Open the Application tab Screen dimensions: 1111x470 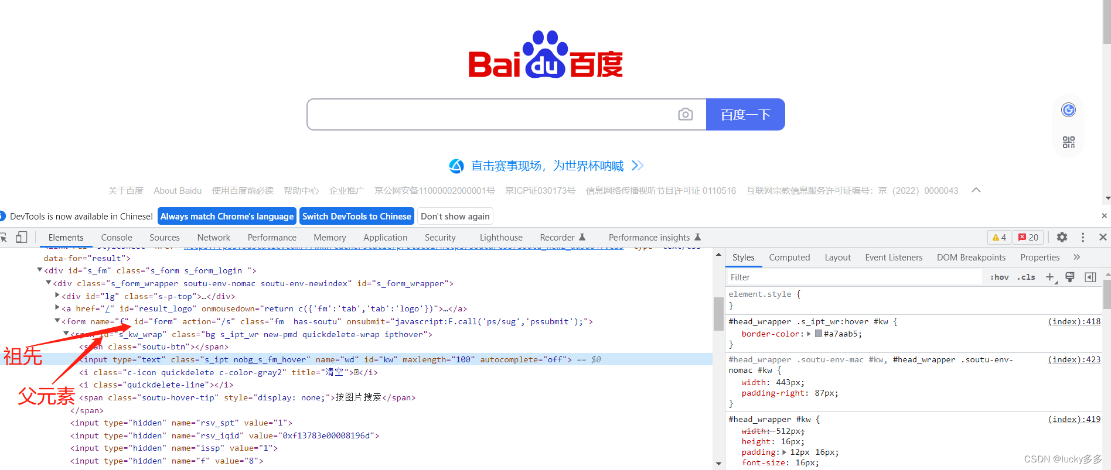pyautogui.click(x=385, y=237)
